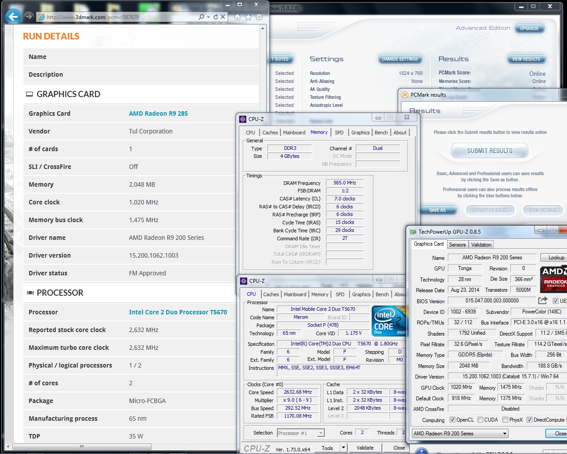567x454 pixels.
Task: Open the Bench tab in CPU-Z Memory window
Action: click(381, 133)
